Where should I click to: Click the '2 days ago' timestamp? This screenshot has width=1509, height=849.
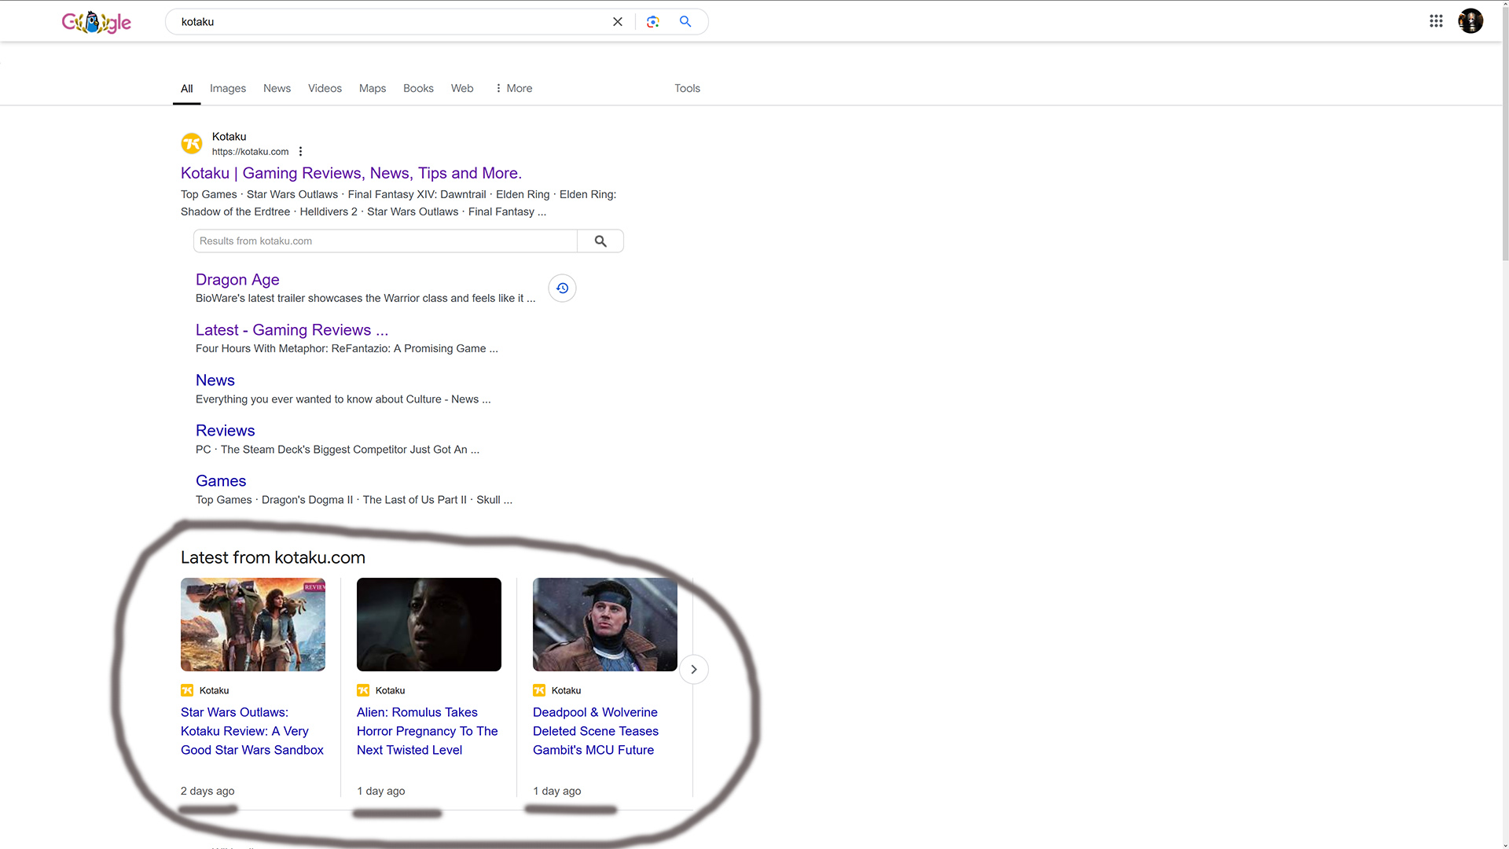coord(207,792)
